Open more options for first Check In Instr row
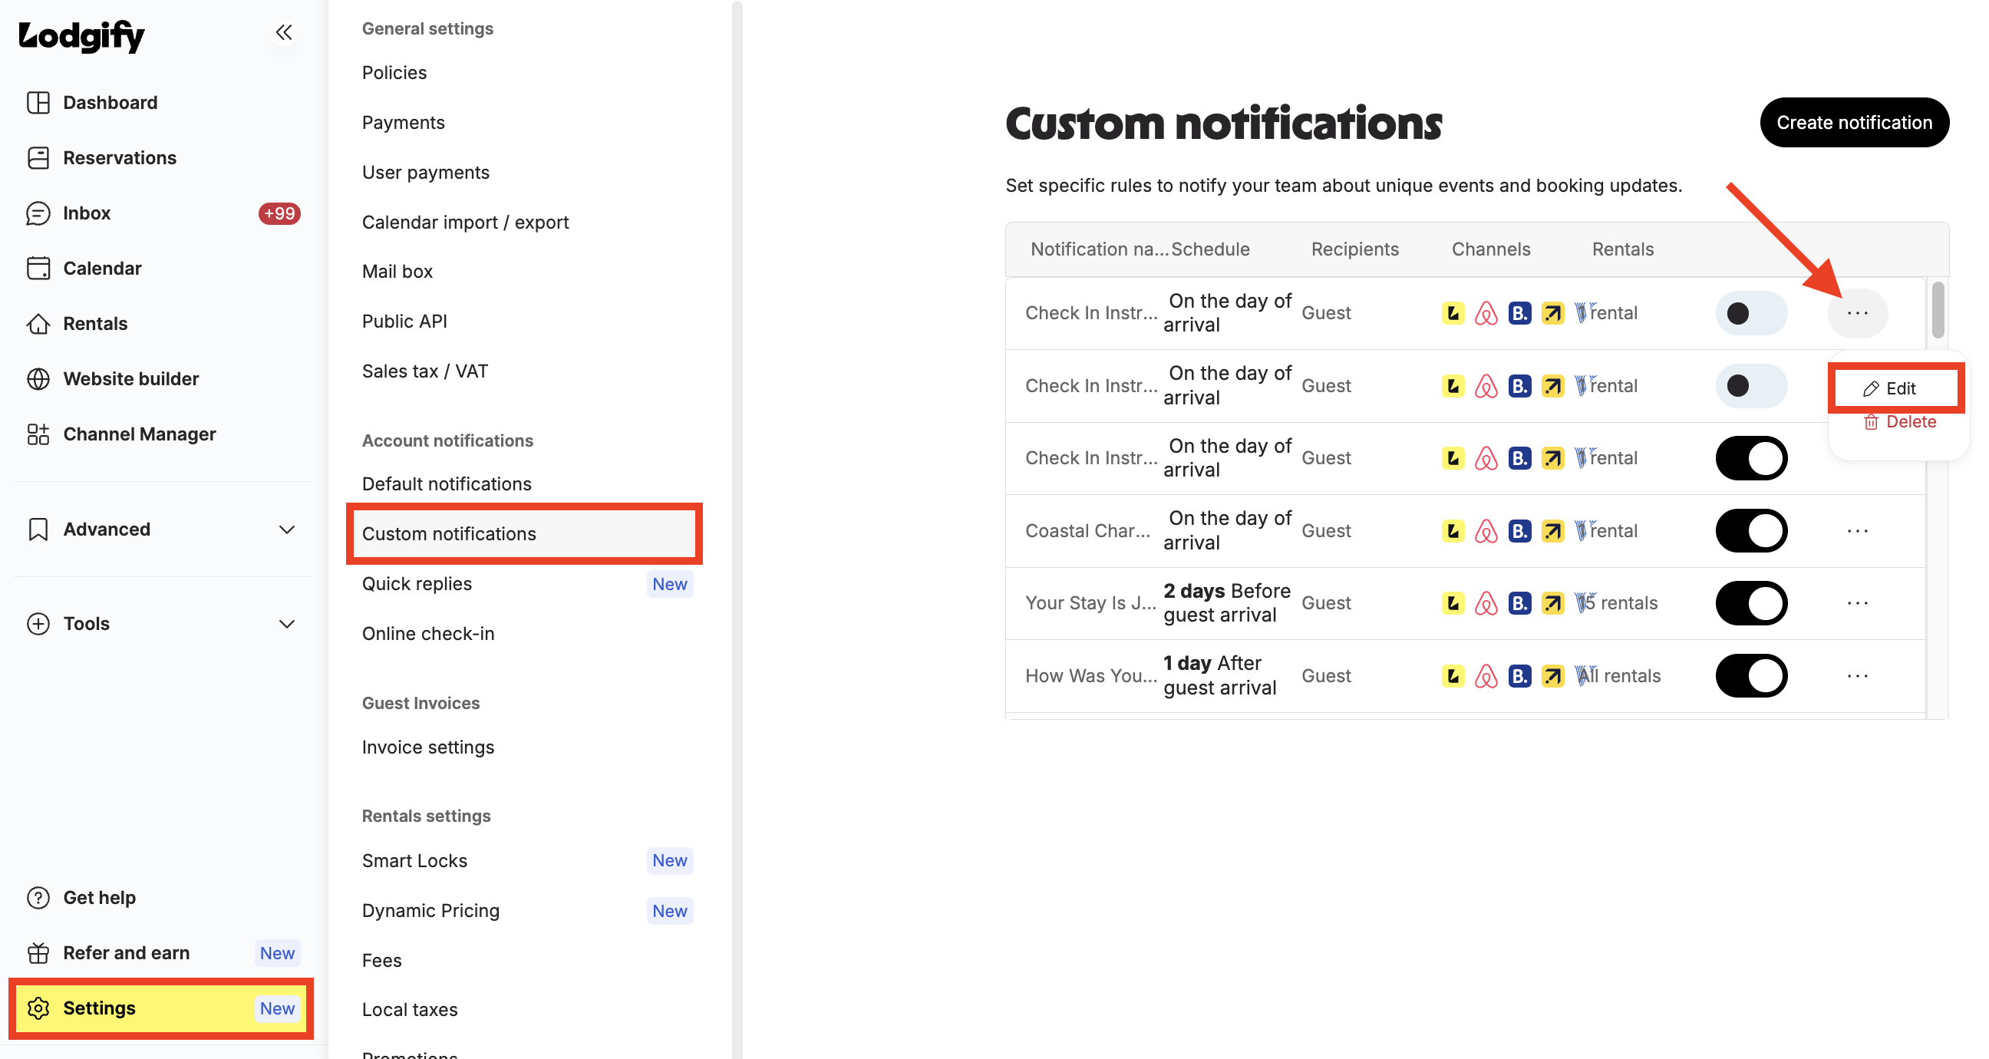The height and width of the screenshot is (1059, 1989). (1858, 313)
